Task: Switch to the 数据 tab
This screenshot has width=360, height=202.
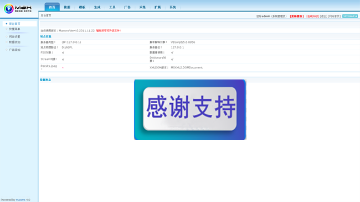Action: (67, 7)
